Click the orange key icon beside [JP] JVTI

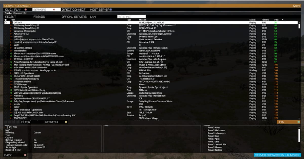coord(11,22)
